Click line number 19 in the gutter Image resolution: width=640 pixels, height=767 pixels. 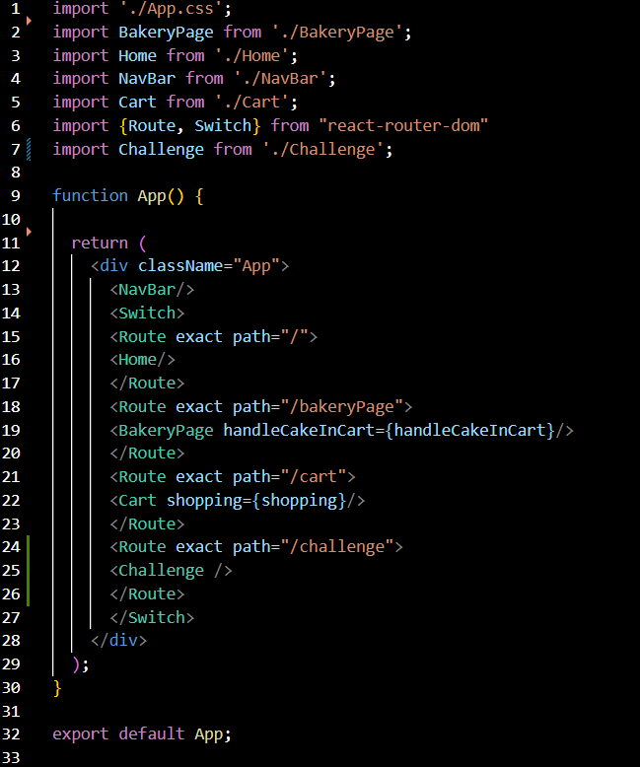(x=11, y=431)
